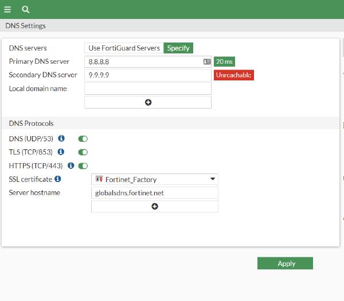Select the Specify DNS servers option
This screenshot has width=344, height=301.
[x=178, y=48]
